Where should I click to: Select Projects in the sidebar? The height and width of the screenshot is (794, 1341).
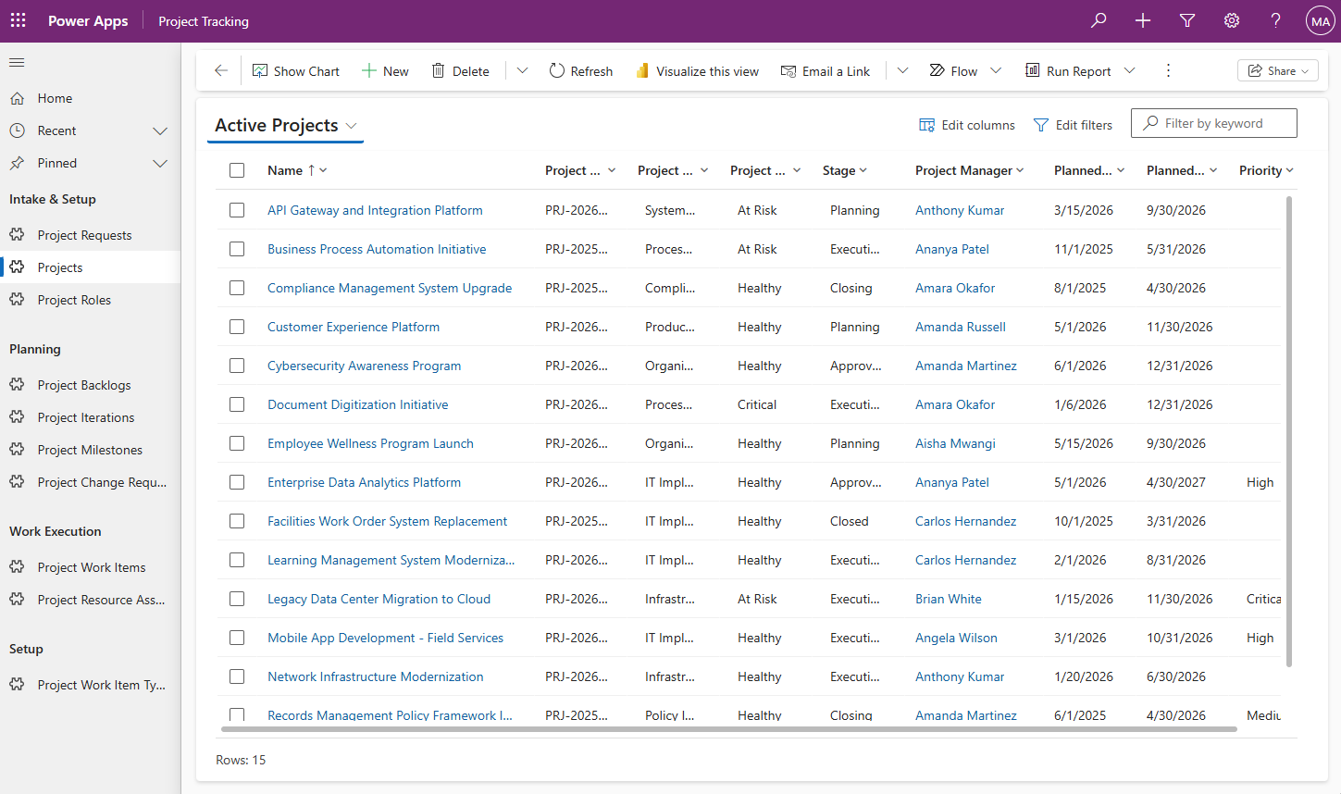tap(90, 267)
